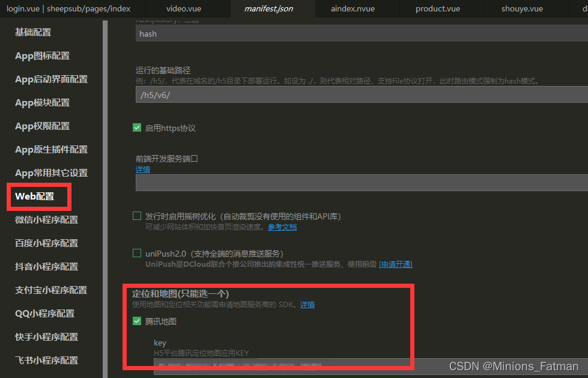Switch to the video.vue tab
Viewport: 588px width, 378px height.
point(184,8)
